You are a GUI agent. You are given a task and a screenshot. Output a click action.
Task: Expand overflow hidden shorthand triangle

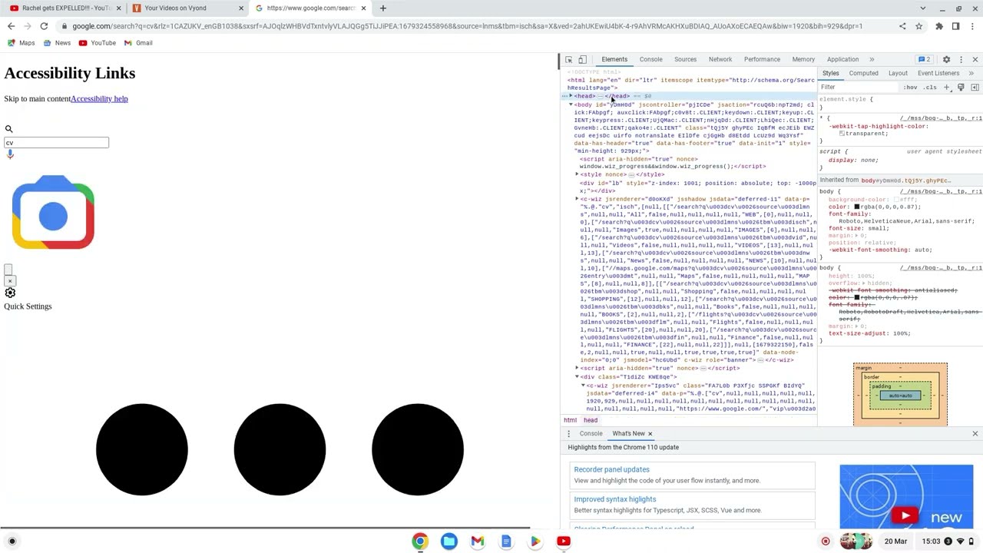pyautogui.click(x=862, y=283)
